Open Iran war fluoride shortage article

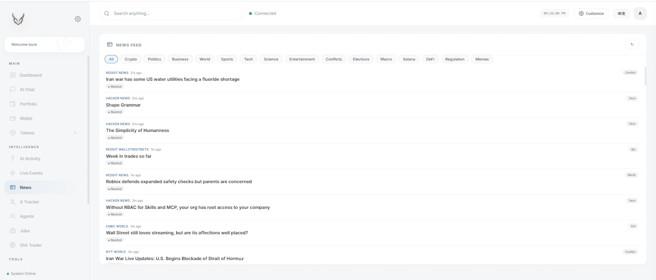173,79
